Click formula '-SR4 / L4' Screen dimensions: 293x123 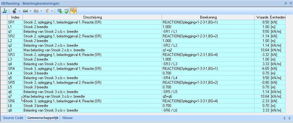point(170,78)
